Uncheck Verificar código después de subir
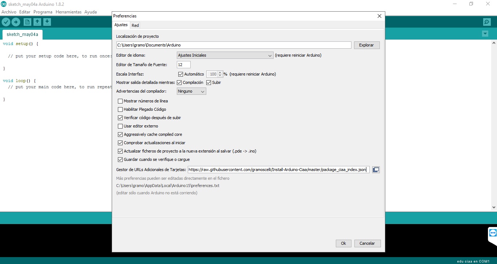Screen dimensions: 497x264 point(120,118)
